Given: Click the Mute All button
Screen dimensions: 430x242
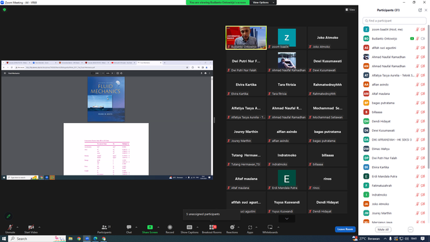Looking at the screenshot, I should click(383, 229).
